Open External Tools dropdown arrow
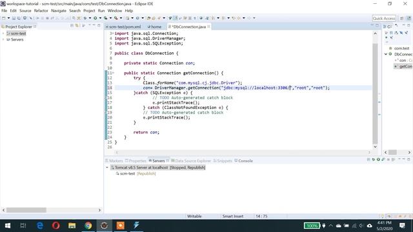This screenshot has height=232, width=413. click(x=121, y=18)
